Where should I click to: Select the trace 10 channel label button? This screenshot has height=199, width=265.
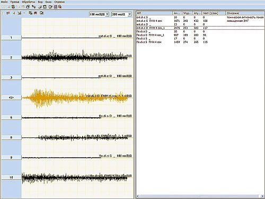[11, 177]
